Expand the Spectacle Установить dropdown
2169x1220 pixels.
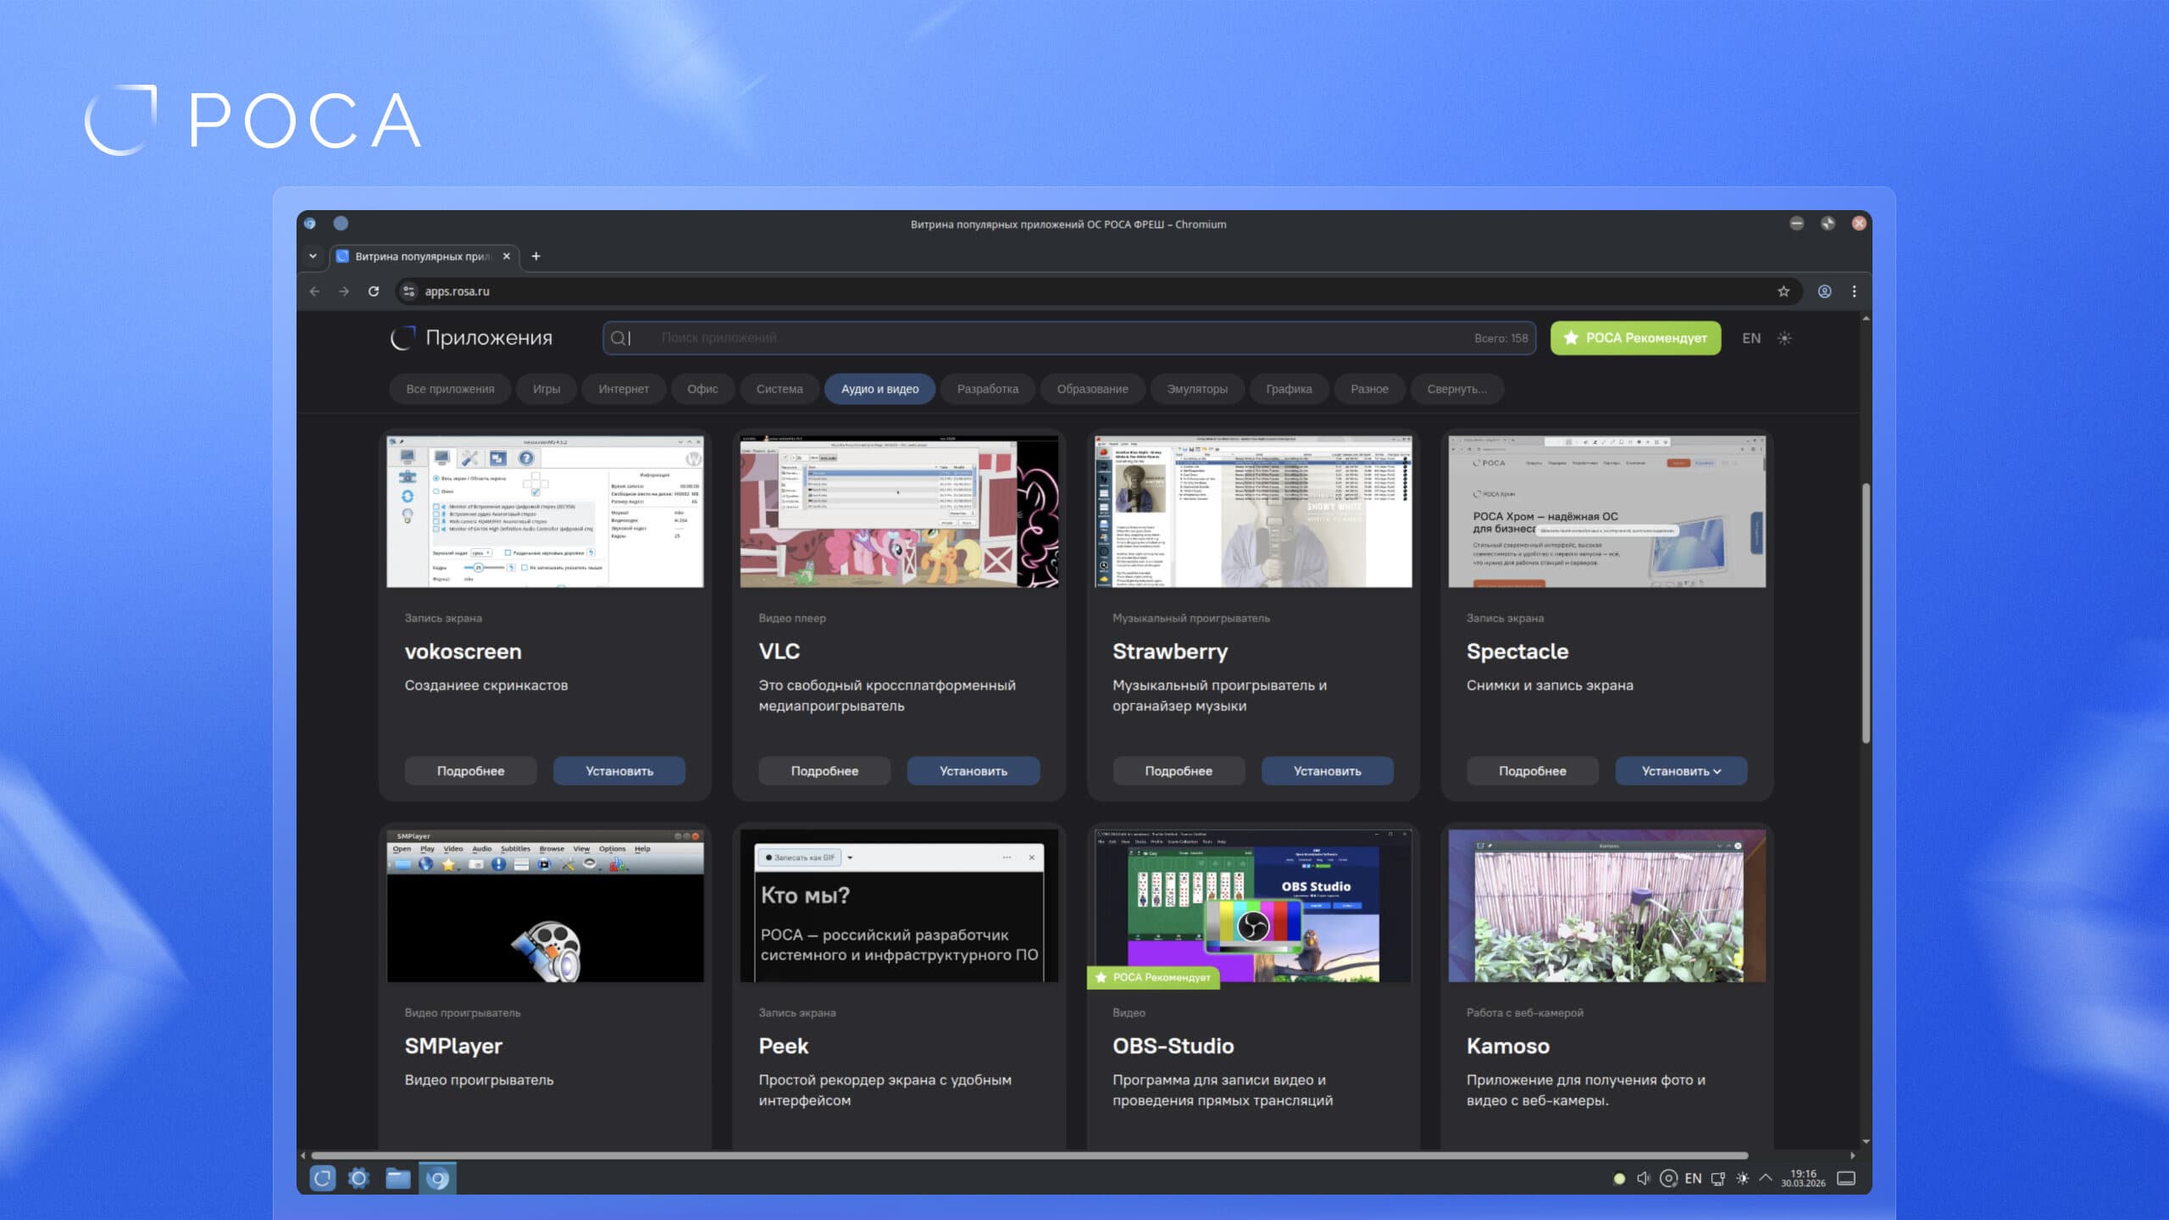1681,771
